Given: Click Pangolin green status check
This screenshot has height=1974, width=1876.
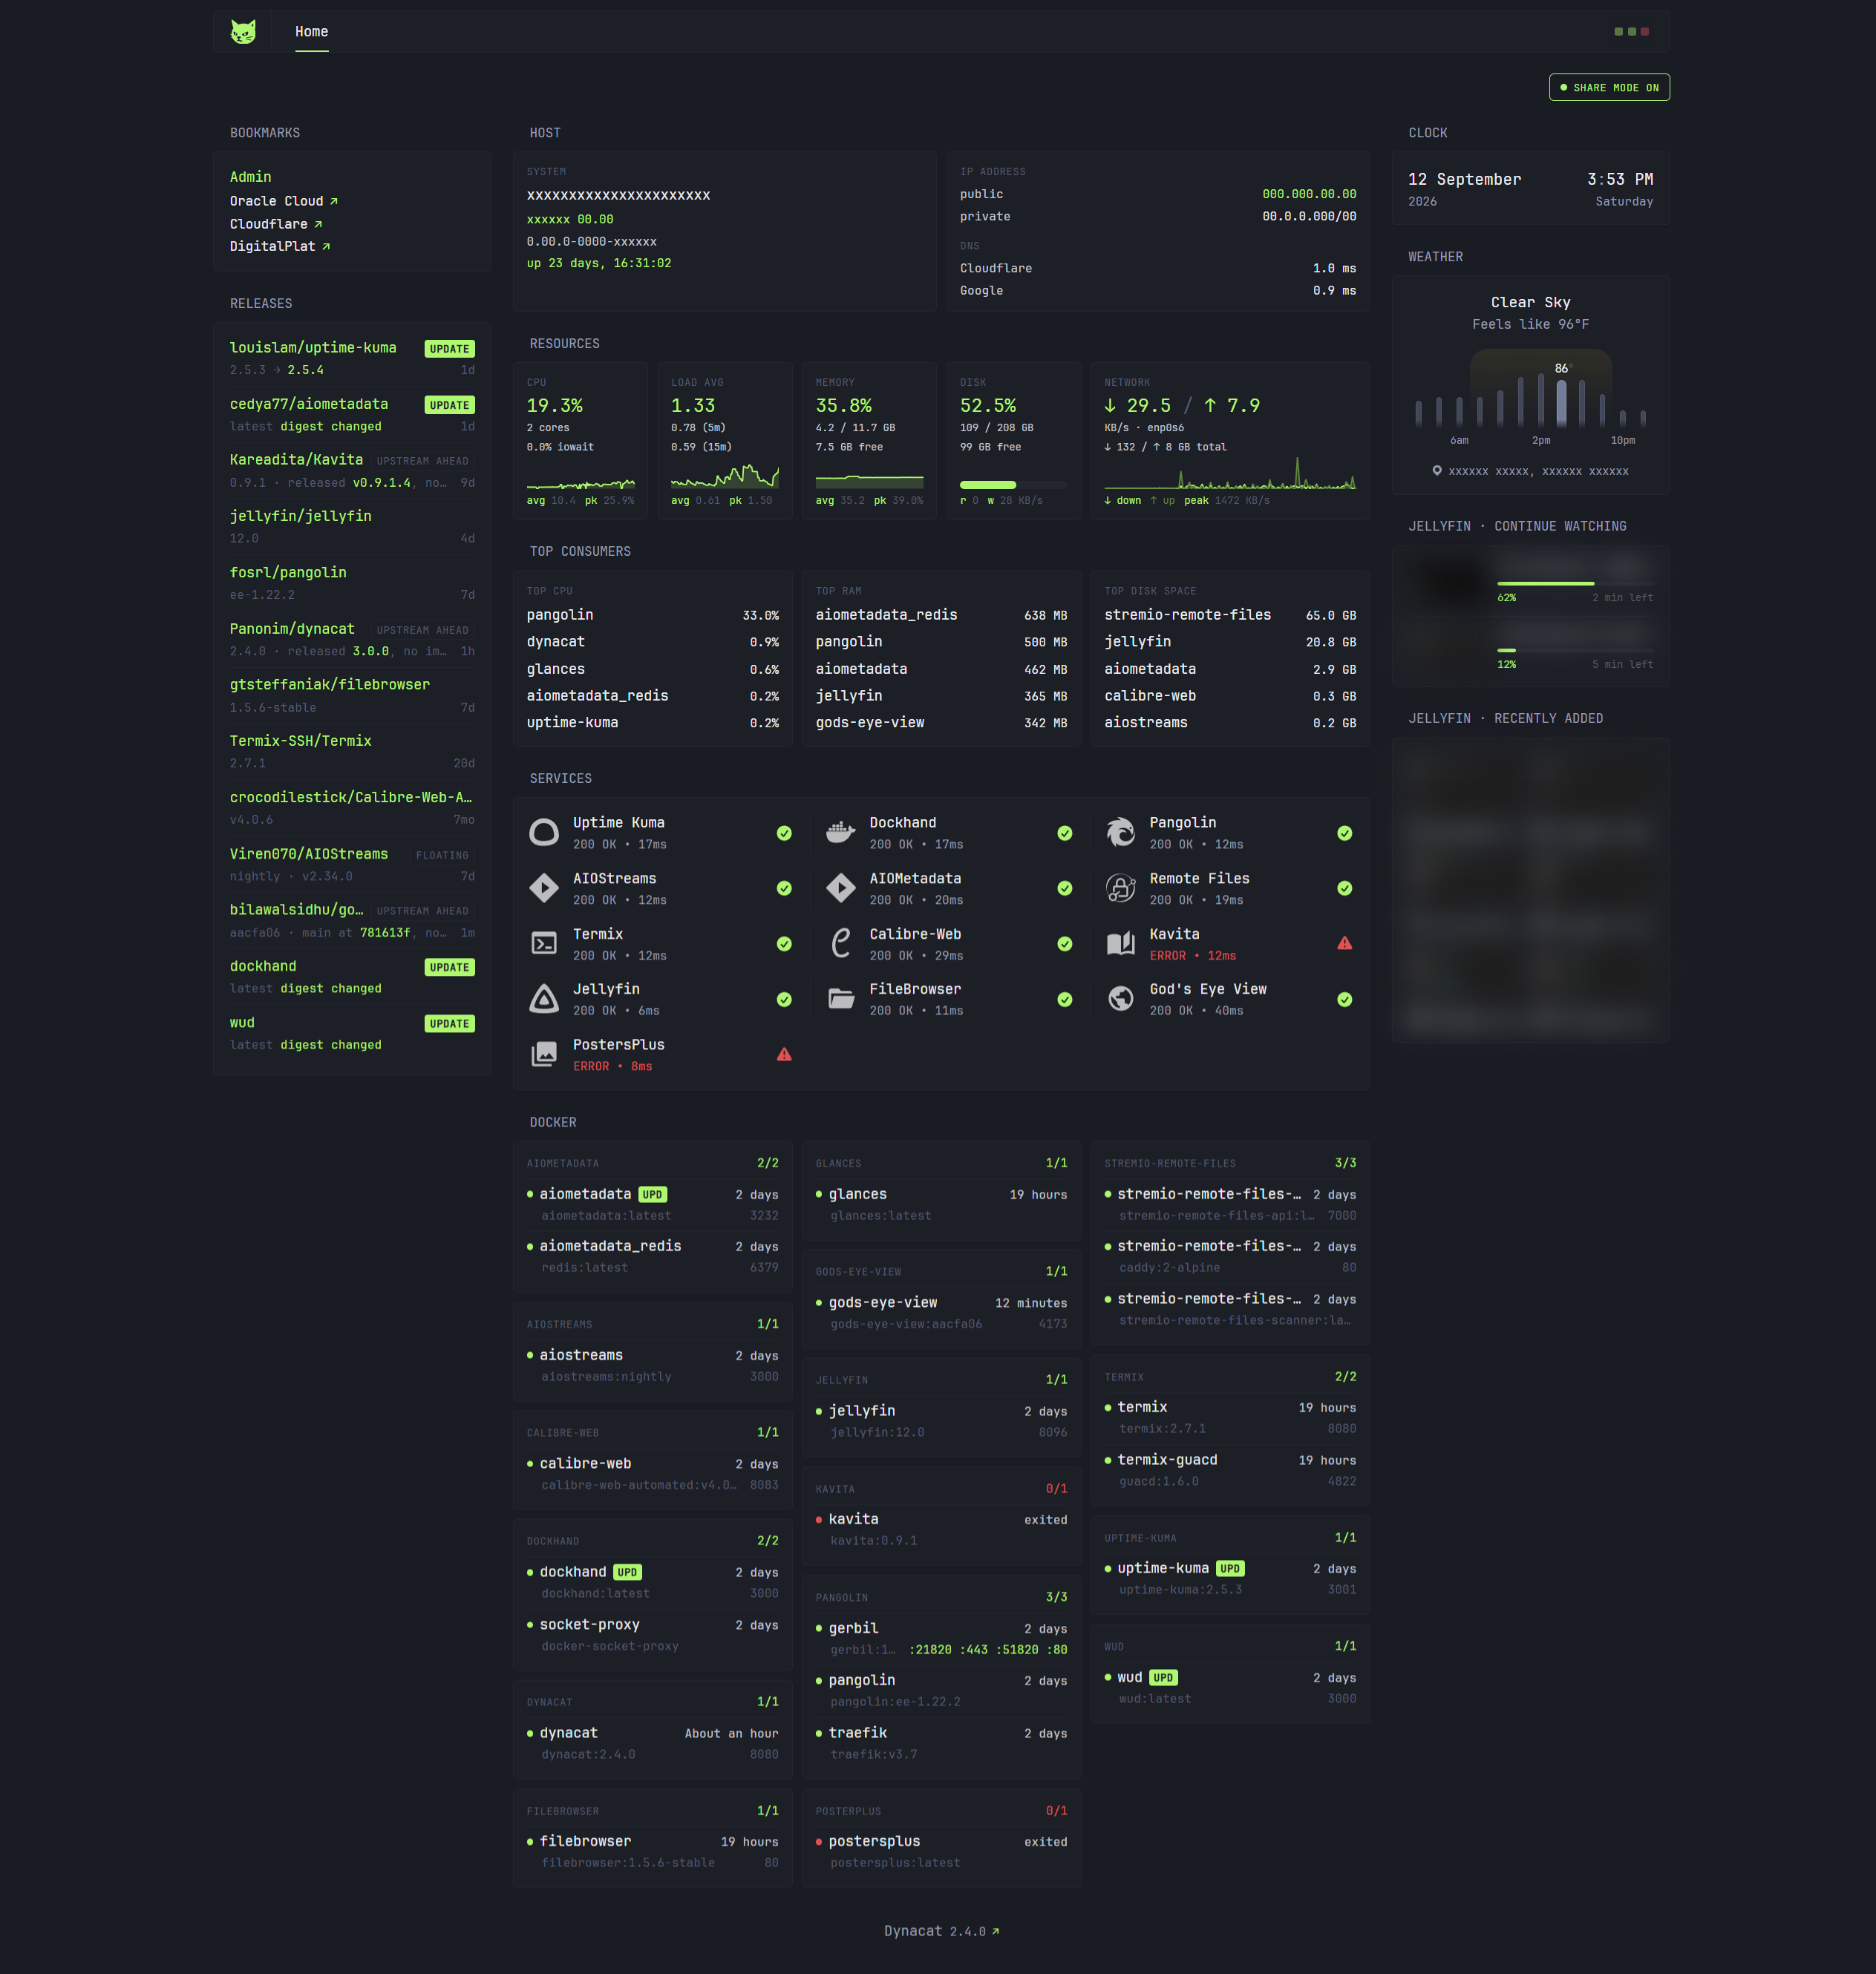Looking at the screenshot, I should tap(1345, 833).
